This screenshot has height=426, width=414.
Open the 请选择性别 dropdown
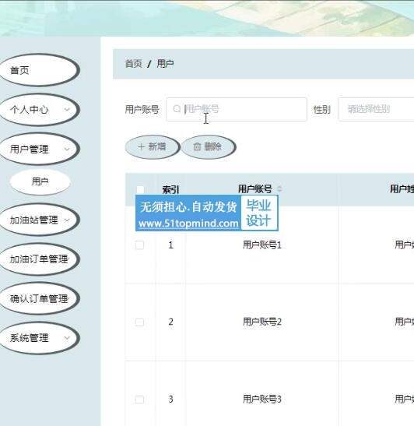point(376,109)
